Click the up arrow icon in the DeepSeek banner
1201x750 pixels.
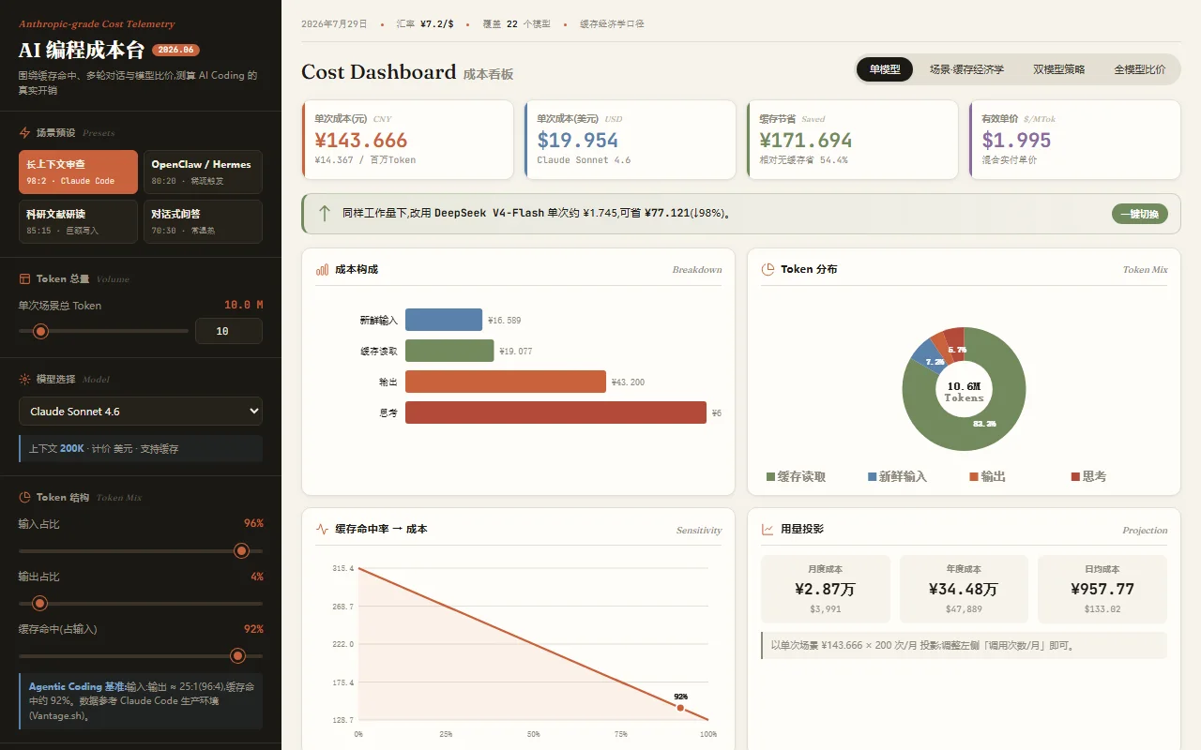point(325,214)
